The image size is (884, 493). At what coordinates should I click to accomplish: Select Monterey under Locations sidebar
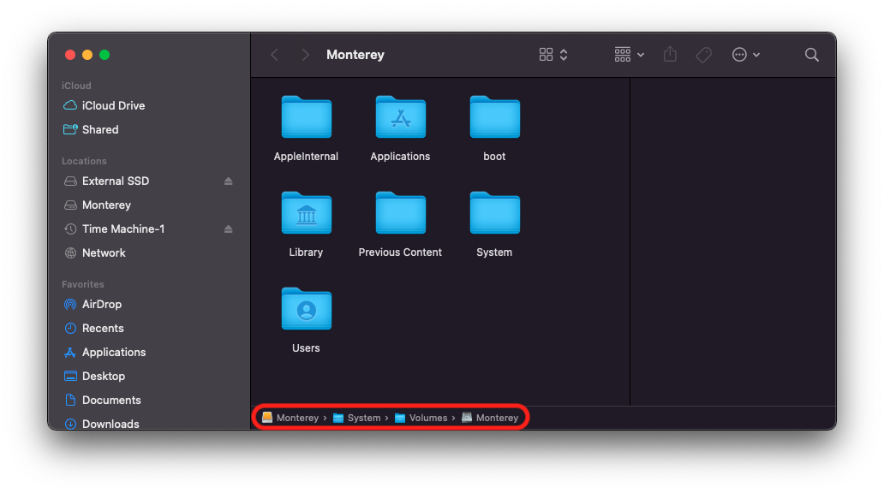click(x=98, y=205)
